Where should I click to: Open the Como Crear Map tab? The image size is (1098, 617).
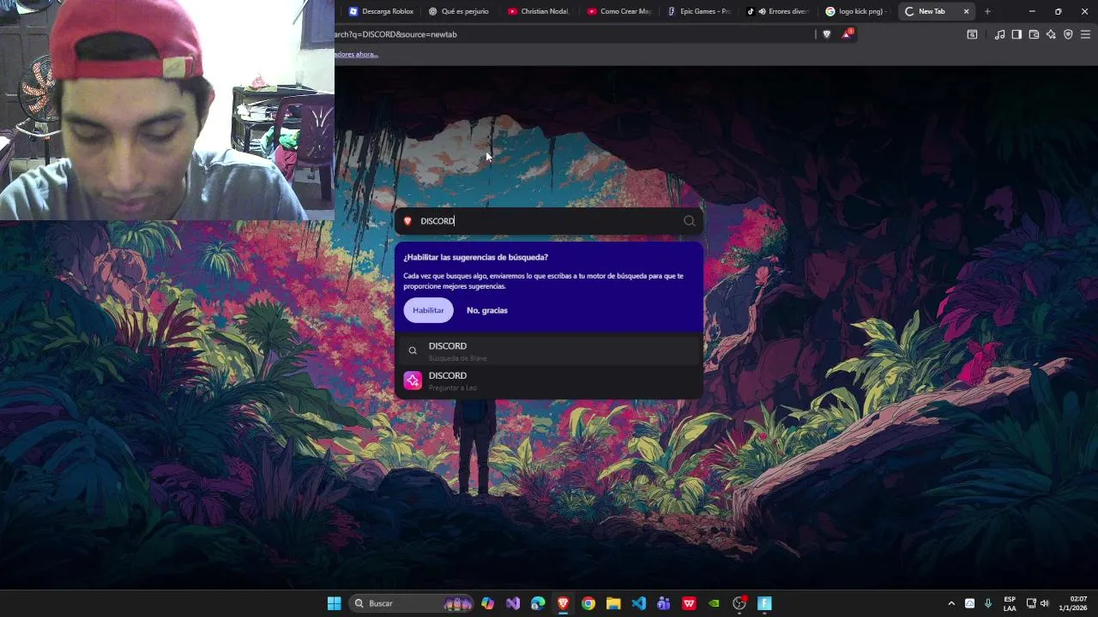coord(618,11)
